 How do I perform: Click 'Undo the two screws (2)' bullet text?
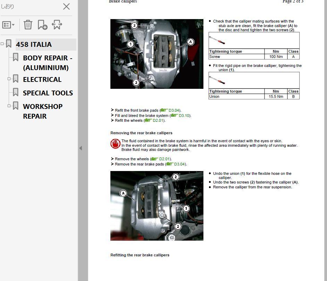[256, 182]
